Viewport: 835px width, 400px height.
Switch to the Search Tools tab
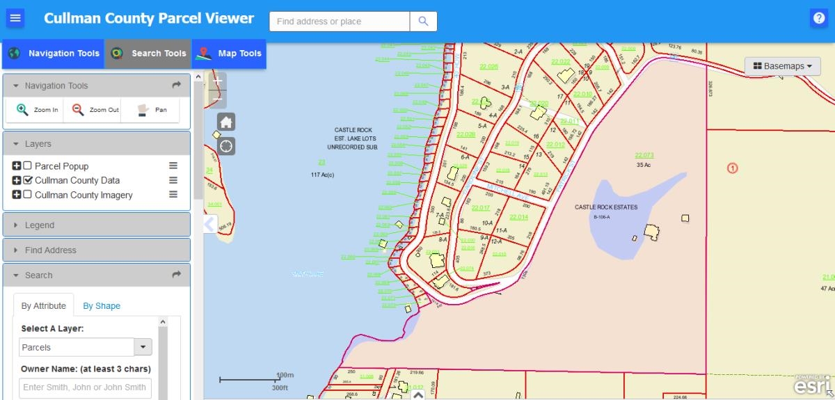148,54
